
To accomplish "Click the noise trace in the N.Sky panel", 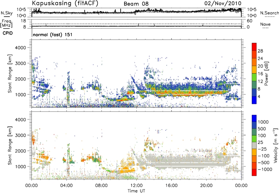I will [x=136, y=12].
